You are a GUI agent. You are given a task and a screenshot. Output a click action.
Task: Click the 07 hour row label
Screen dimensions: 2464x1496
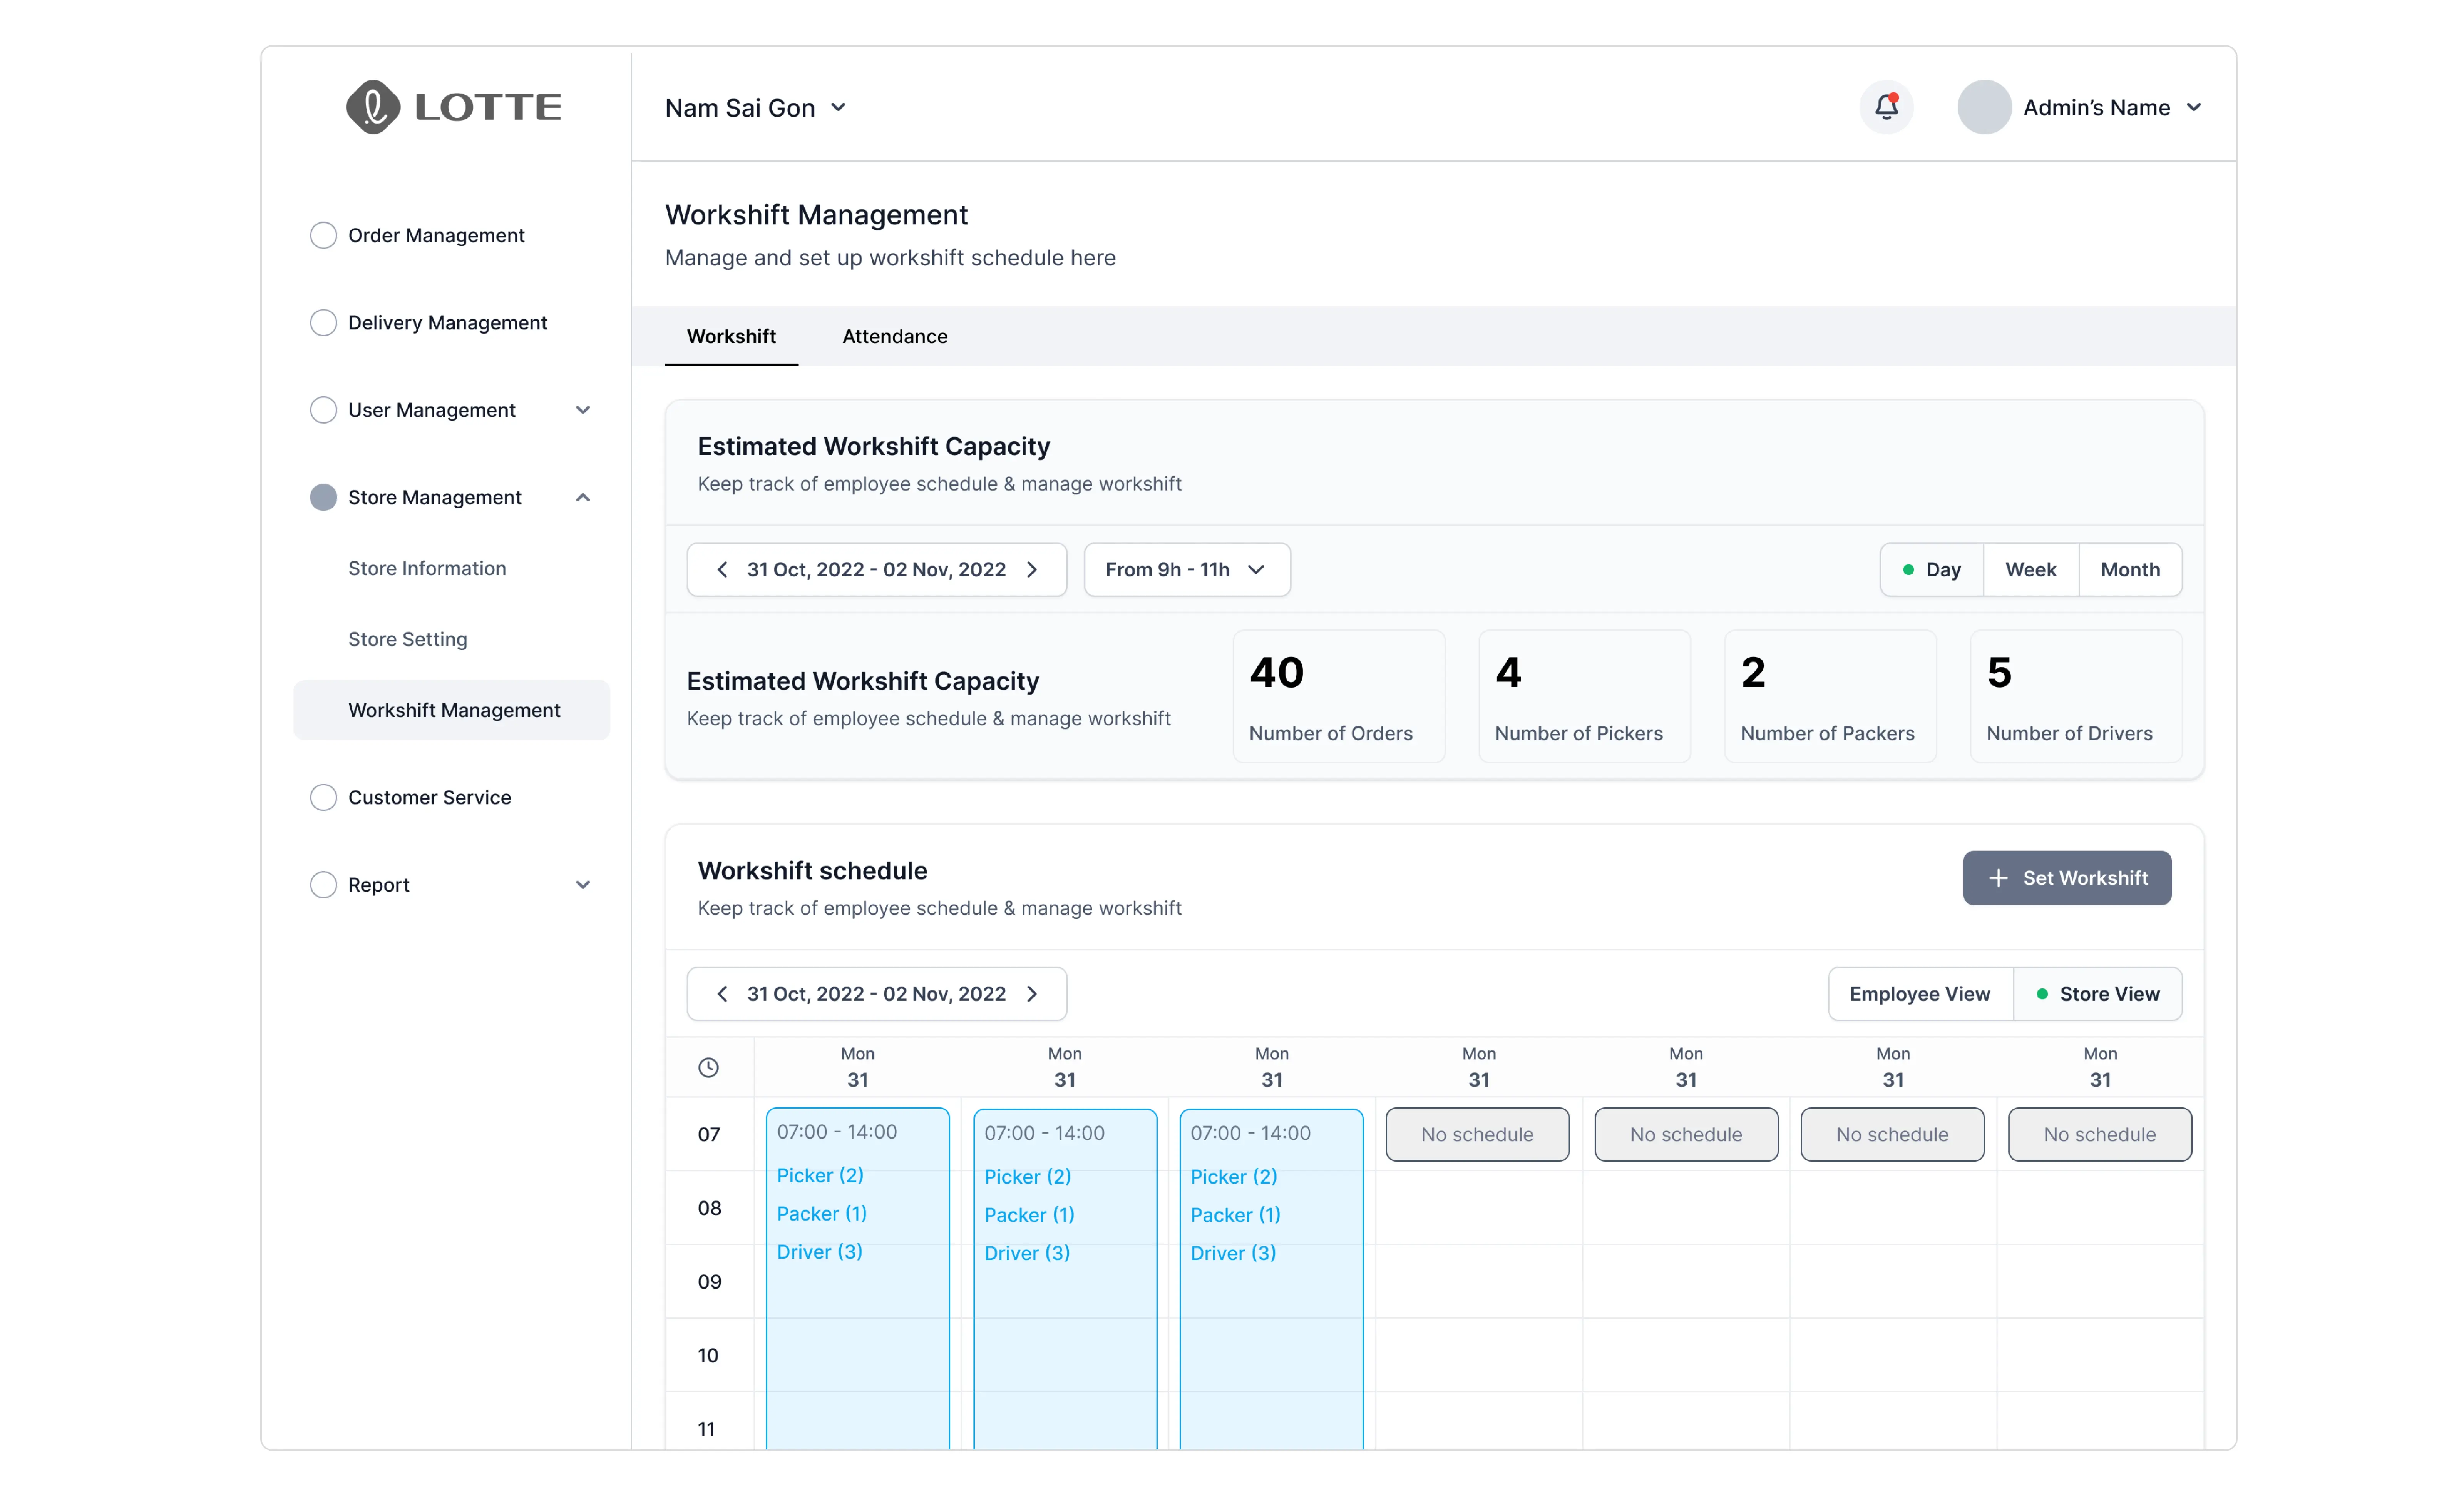(x=709, y=1134)
